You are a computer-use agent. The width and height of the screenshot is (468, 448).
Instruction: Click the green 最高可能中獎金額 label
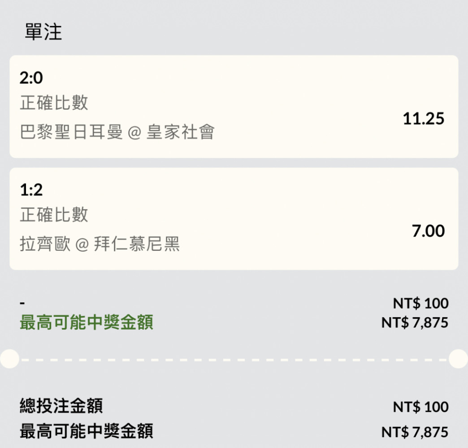click(x=87, y=323)
